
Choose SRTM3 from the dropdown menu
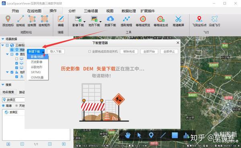[38, 72]
